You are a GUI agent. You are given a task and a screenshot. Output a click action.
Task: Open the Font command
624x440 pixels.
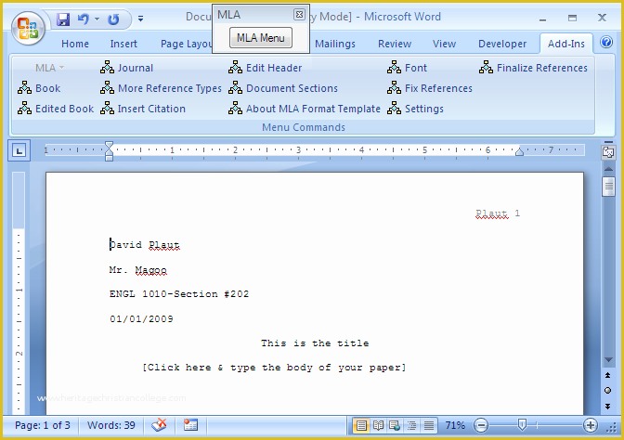tap(407, 68)
